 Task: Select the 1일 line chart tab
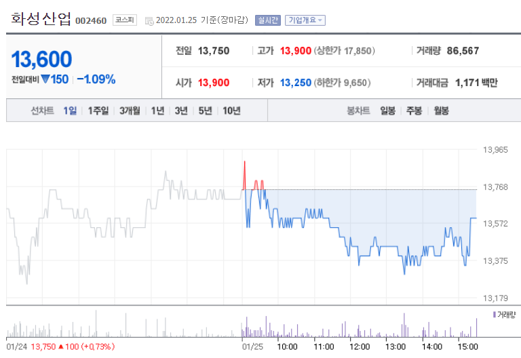pos(70,111)
